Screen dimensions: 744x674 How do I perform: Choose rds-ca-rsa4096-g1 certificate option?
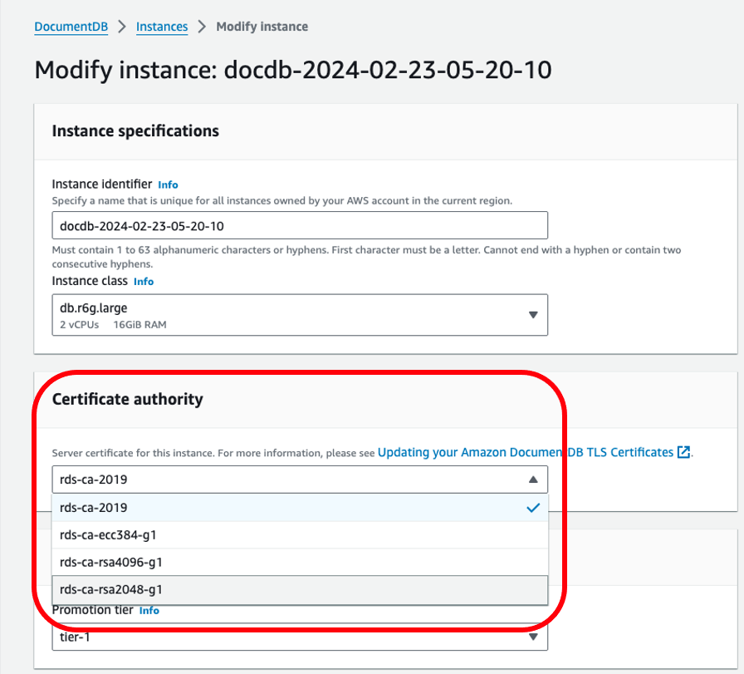(300, 562)
